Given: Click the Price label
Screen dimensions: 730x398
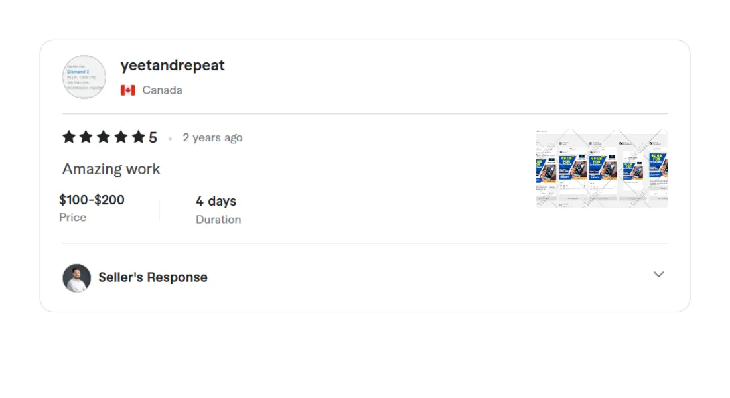Looking at the screenshot, I should 72,218.
